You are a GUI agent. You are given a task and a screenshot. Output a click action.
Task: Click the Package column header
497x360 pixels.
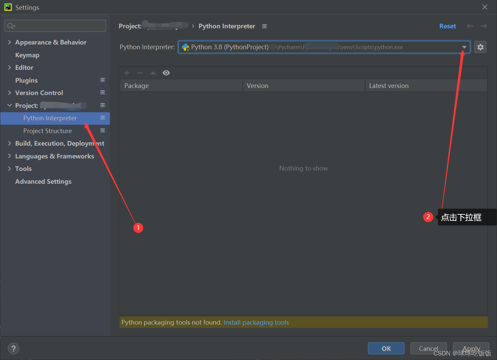point(181,86)
